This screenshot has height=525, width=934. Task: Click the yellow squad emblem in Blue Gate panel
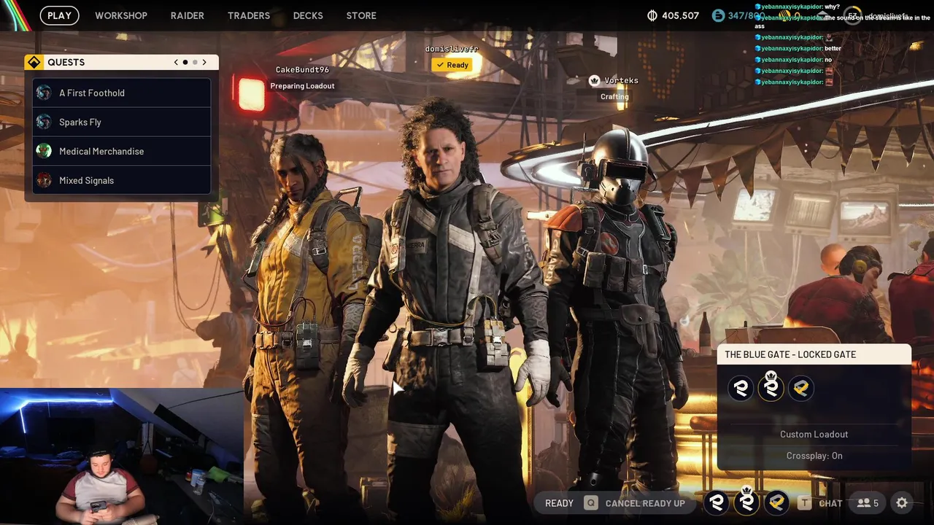[801, 389]
